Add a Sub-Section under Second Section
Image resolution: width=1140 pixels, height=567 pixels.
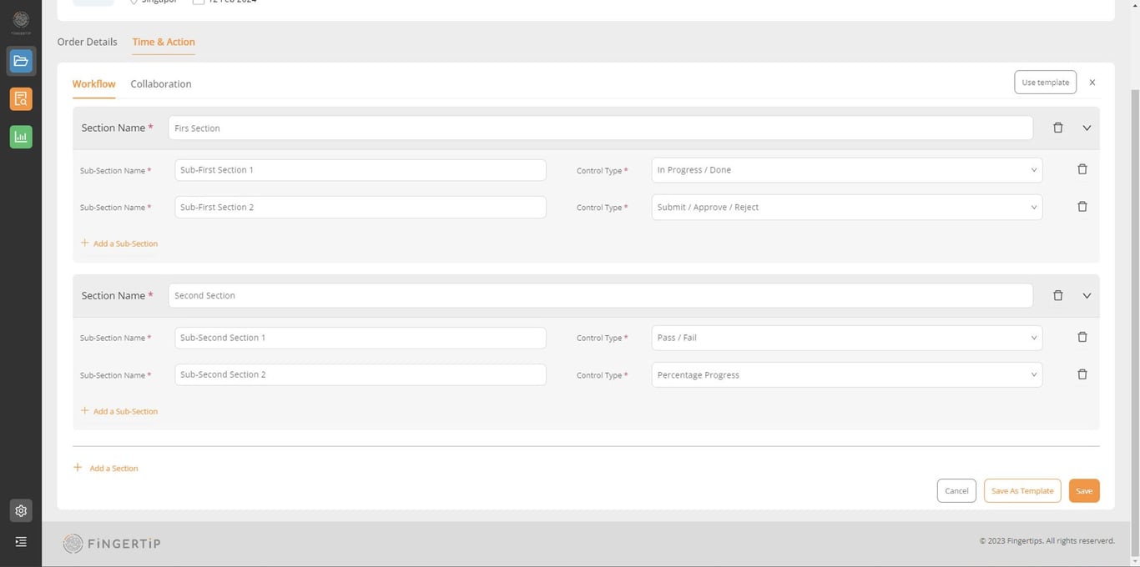point(119,411)
